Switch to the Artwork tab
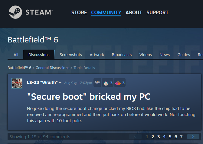 [97, 55]
